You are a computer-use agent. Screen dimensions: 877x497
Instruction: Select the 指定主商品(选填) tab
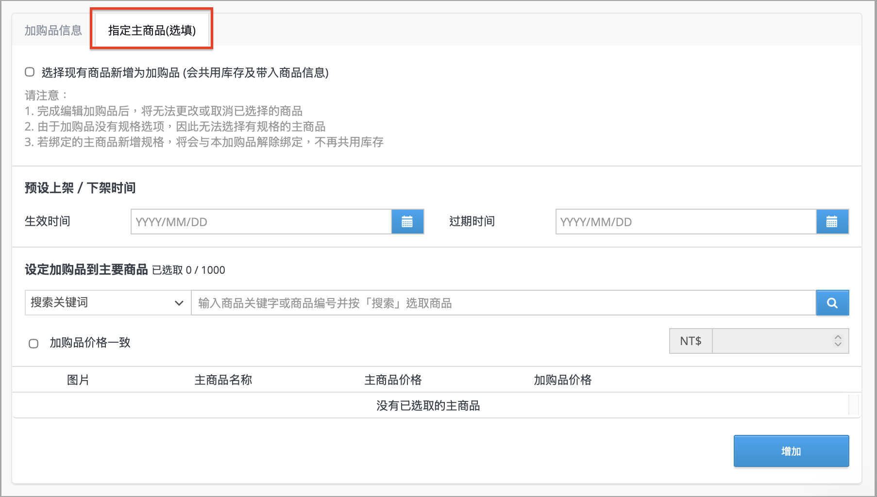[x=152, y=31]
